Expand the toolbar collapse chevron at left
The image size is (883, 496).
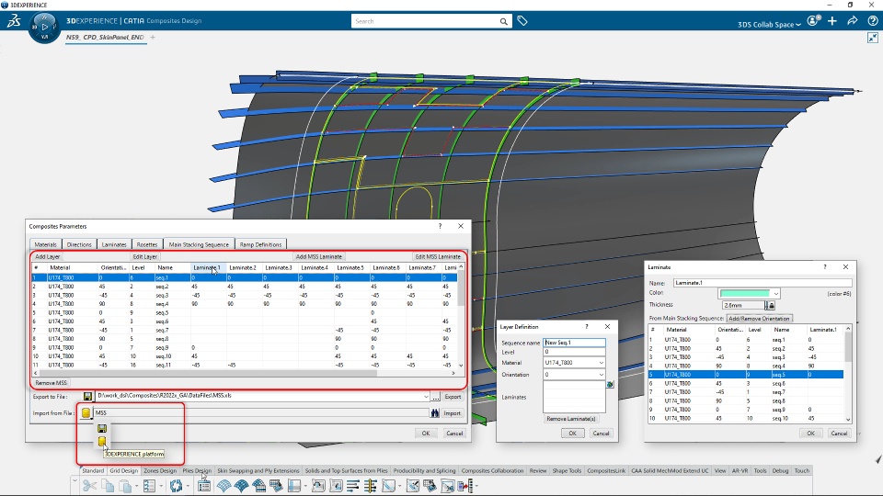(75, 480)
